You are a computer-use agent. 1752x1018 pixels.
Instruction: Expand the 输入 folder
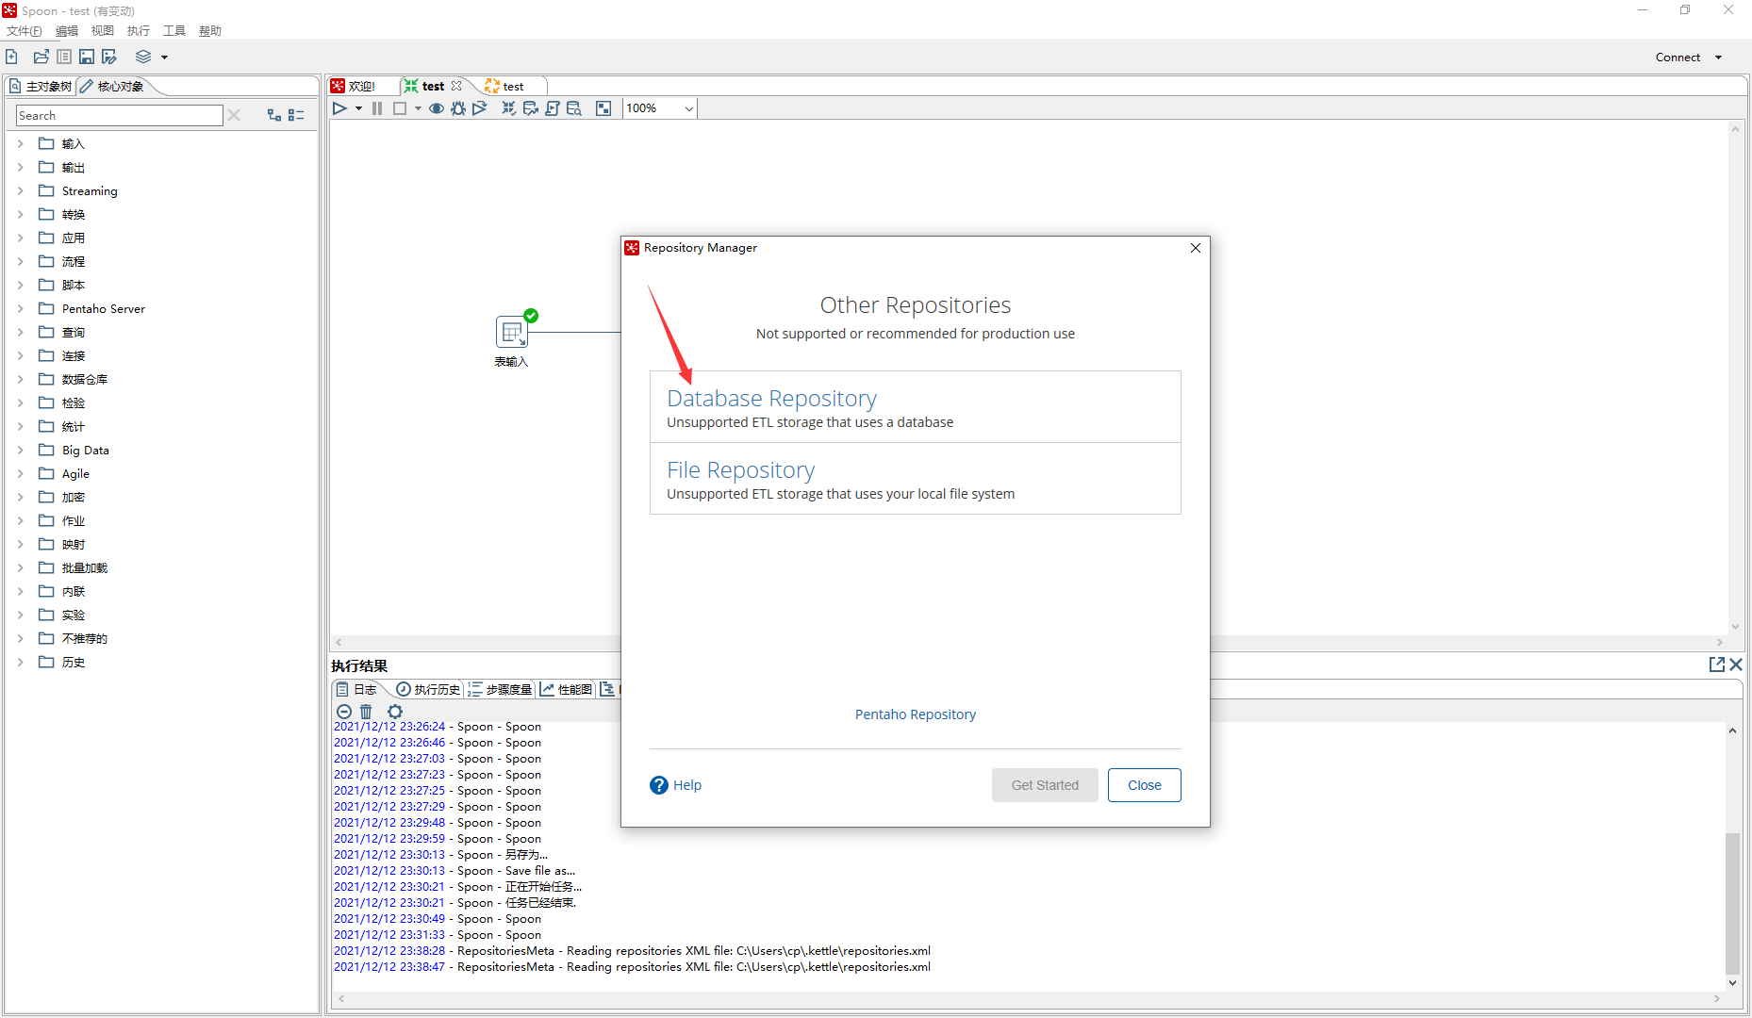pyautogui.click(x=20, y=143)
